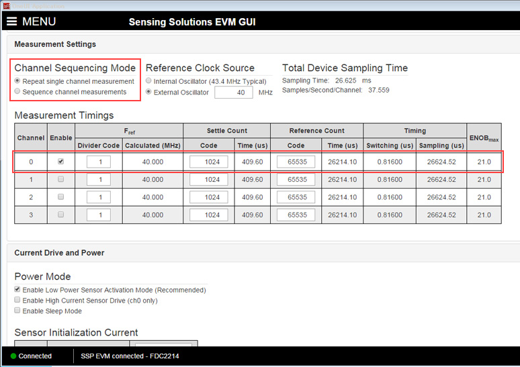520x367 pixels.
Task: Toggle Enable Low Power Sensor Activation Mode
Action: tap(17, 290)
